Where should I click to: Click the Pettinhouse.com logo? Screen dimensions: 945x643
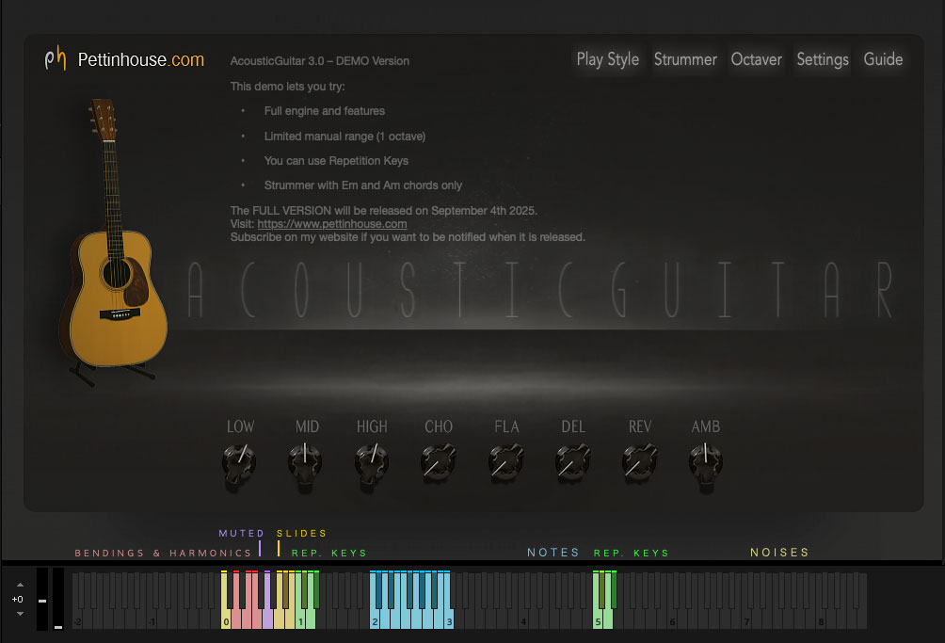[x=125, y=59]
